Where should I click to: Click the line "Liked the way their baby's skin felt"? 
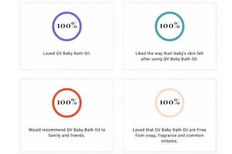169,54
